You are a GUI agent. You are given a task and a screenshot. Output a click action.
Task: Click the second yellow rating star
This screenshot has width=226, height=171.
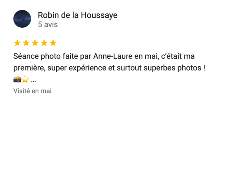click(x=26, y=43)
